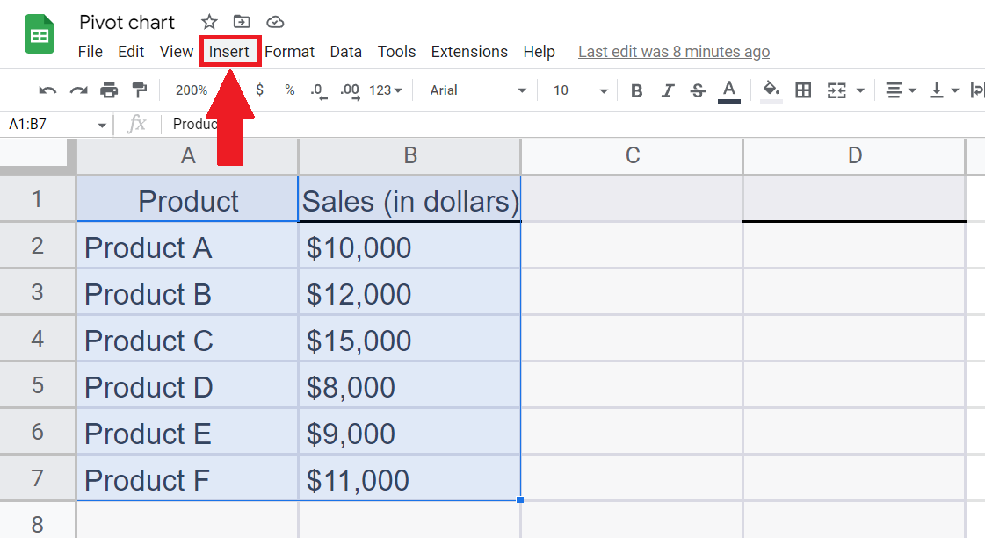Viewport: 985px width, 538px height.
Task: Select column C header
Action: 632,155
